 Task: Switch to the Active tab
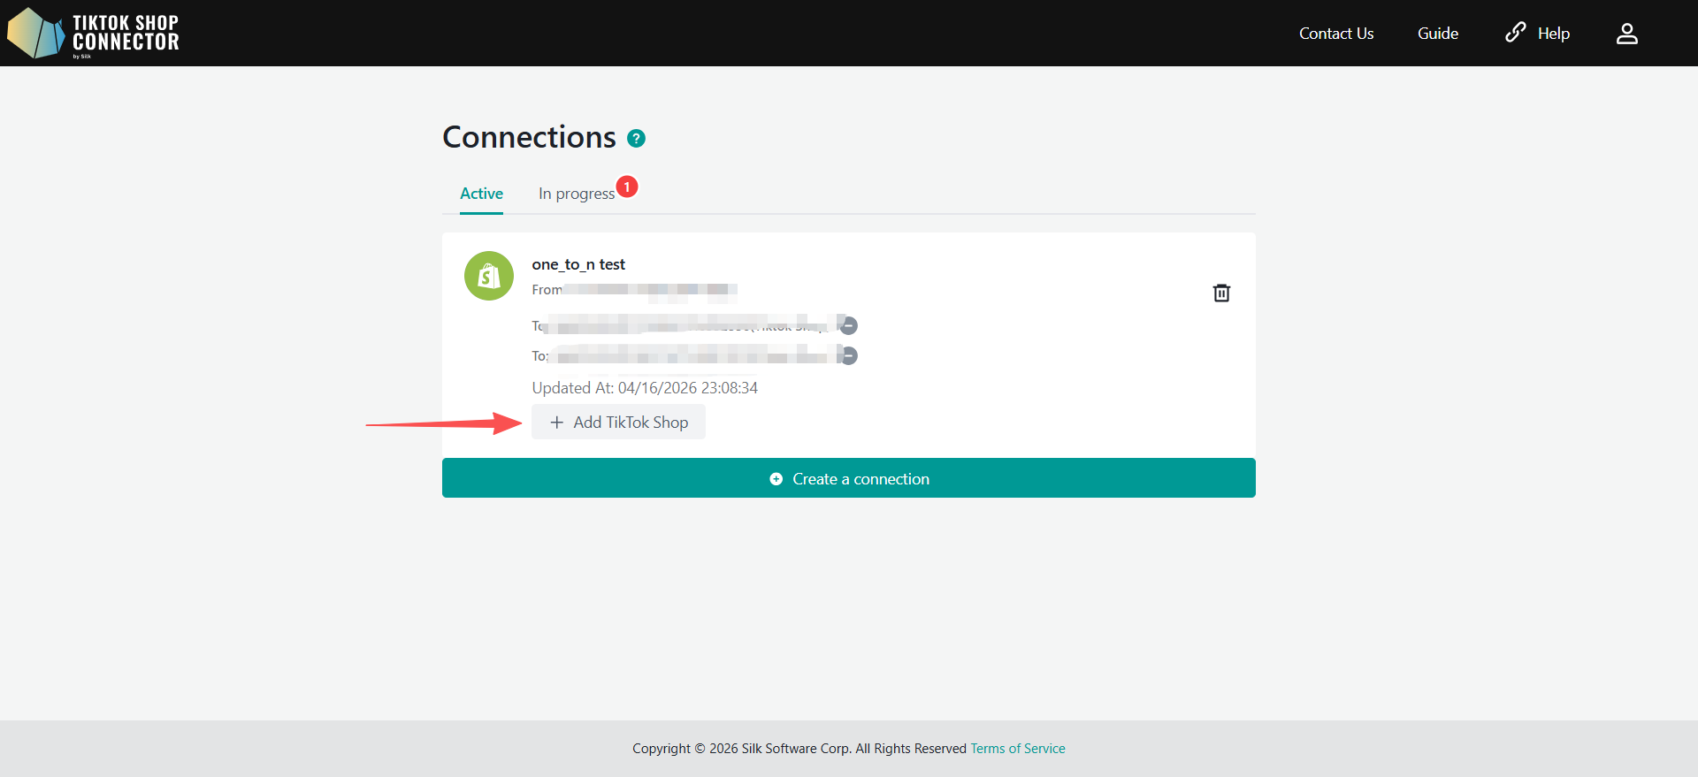tap(481, 194)
